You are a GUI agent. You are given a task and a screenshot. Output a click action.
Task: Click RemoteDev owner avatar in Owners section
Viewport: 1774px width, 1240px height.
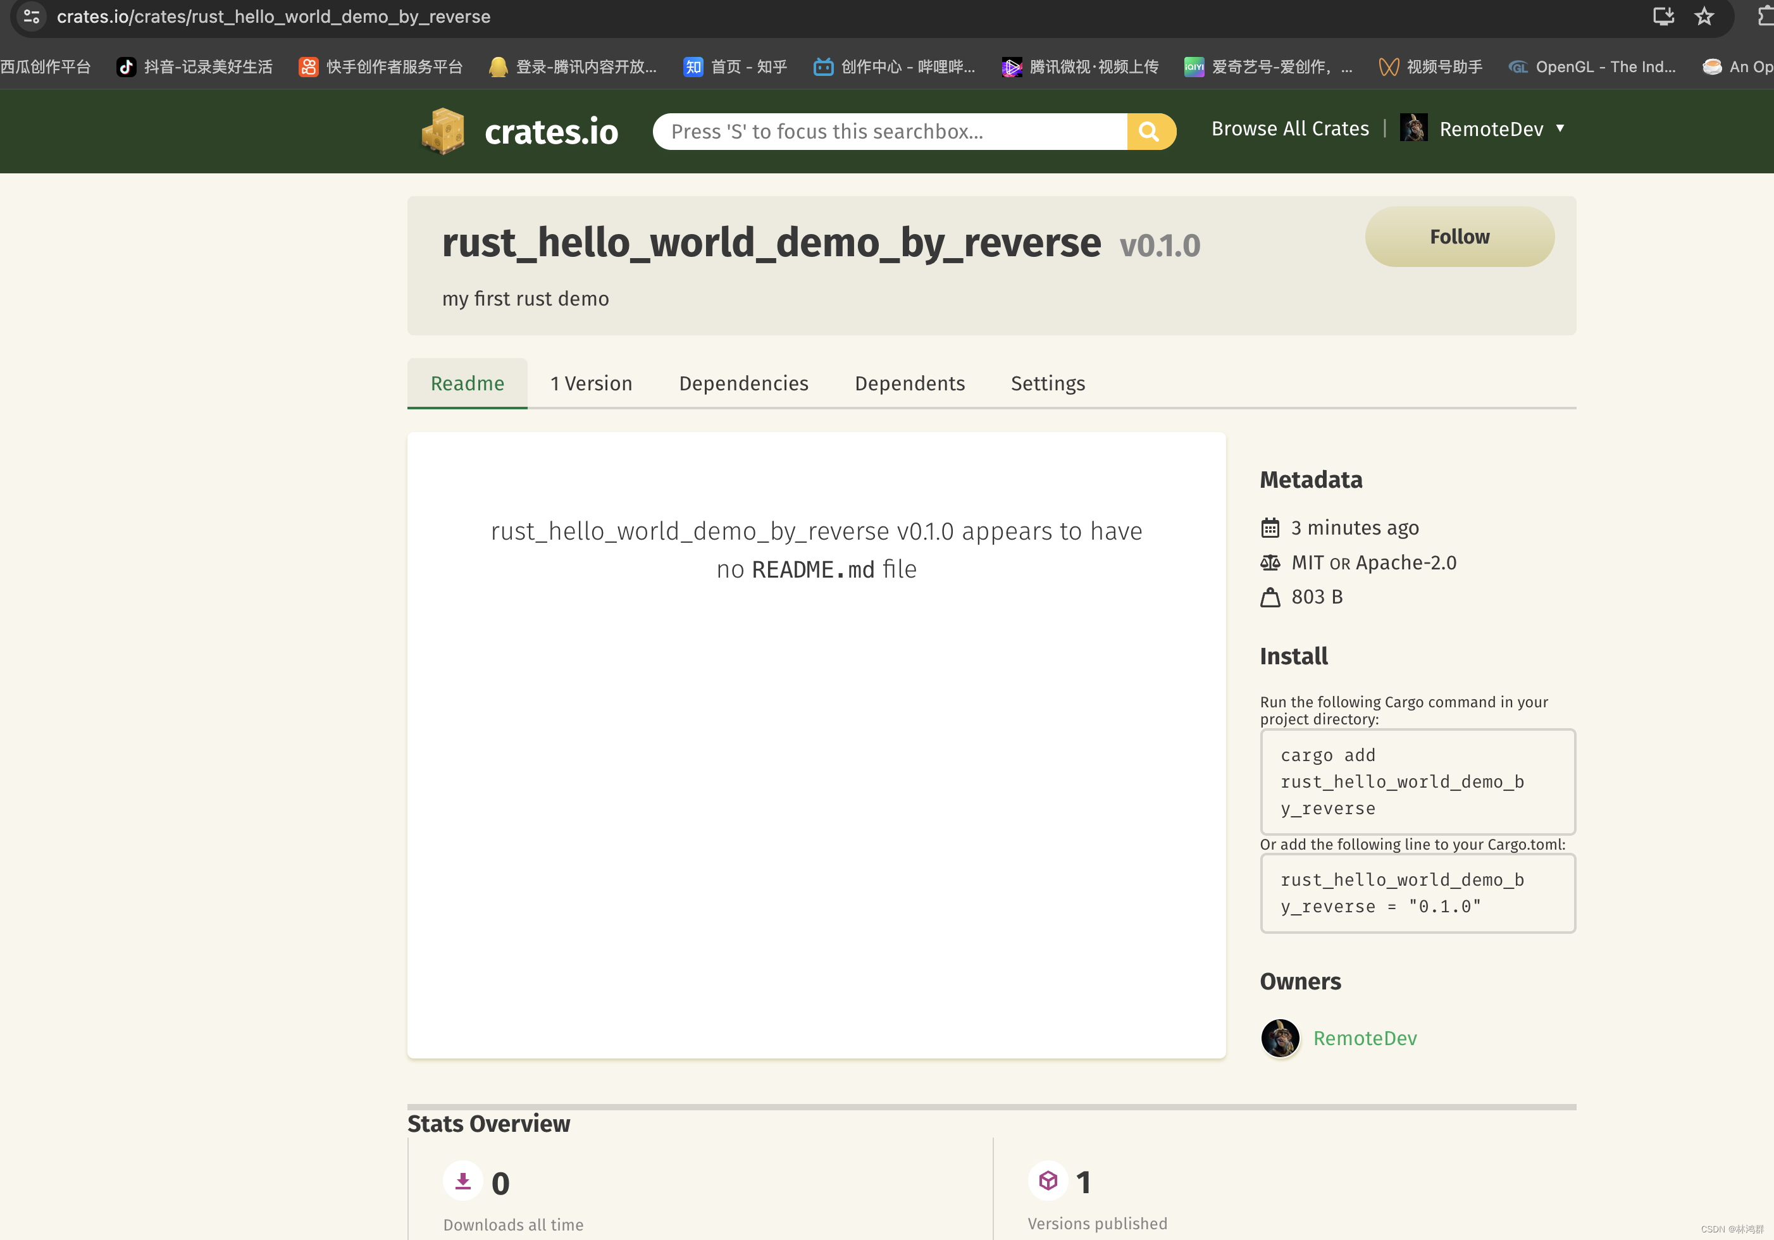pyautogui.click(x=1279, y=1038)
